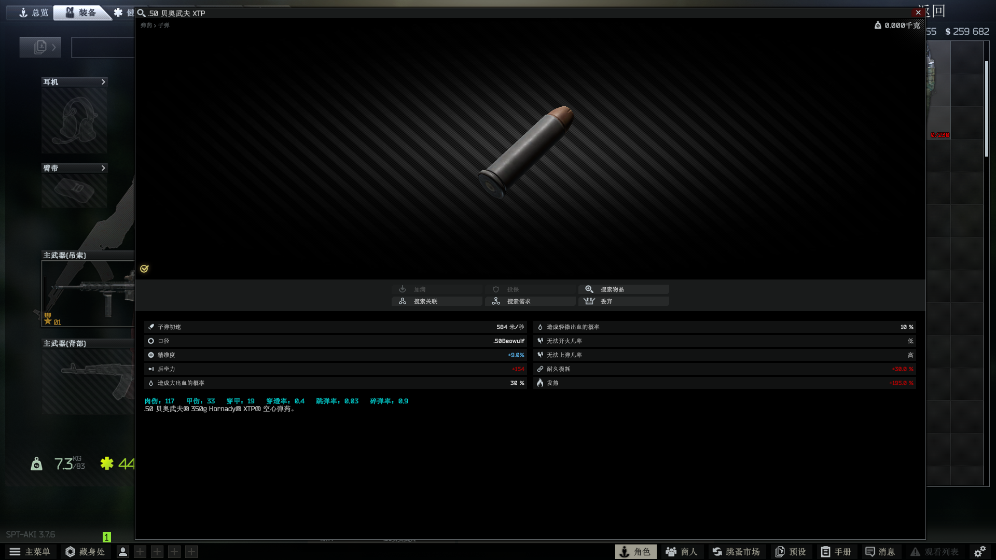Expand the 耳机 headset slot arrow

(103, 82)
